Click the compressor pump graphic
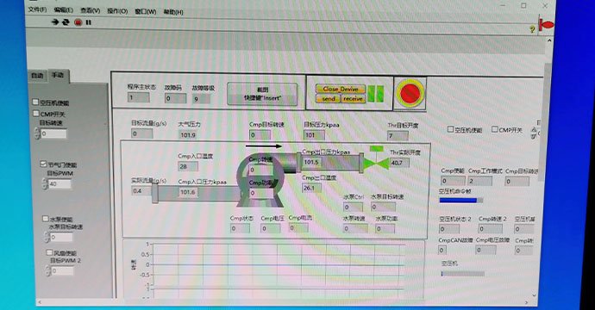Screen dimensions: 595x310 [x=260, y=180]
